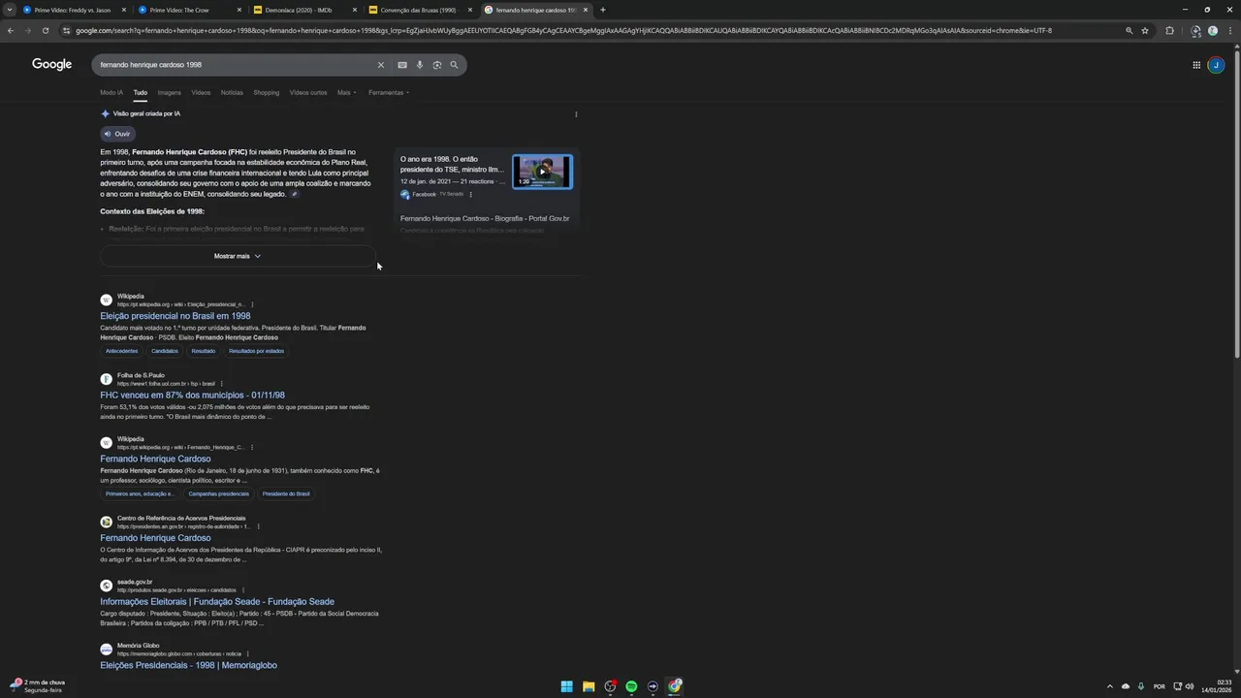Open the Mais search filter dropdown

click(x=346, y=93)
